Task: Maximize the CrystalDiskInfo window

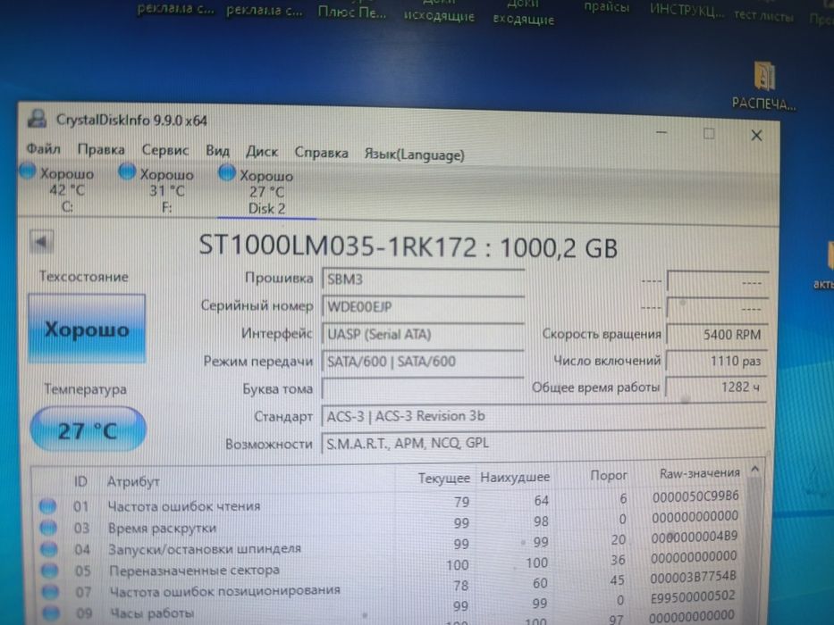Action: click(709, 133)
